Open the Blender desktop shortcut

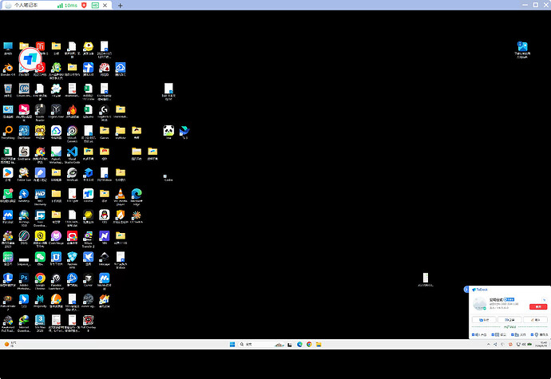click(x=8, y=68)
